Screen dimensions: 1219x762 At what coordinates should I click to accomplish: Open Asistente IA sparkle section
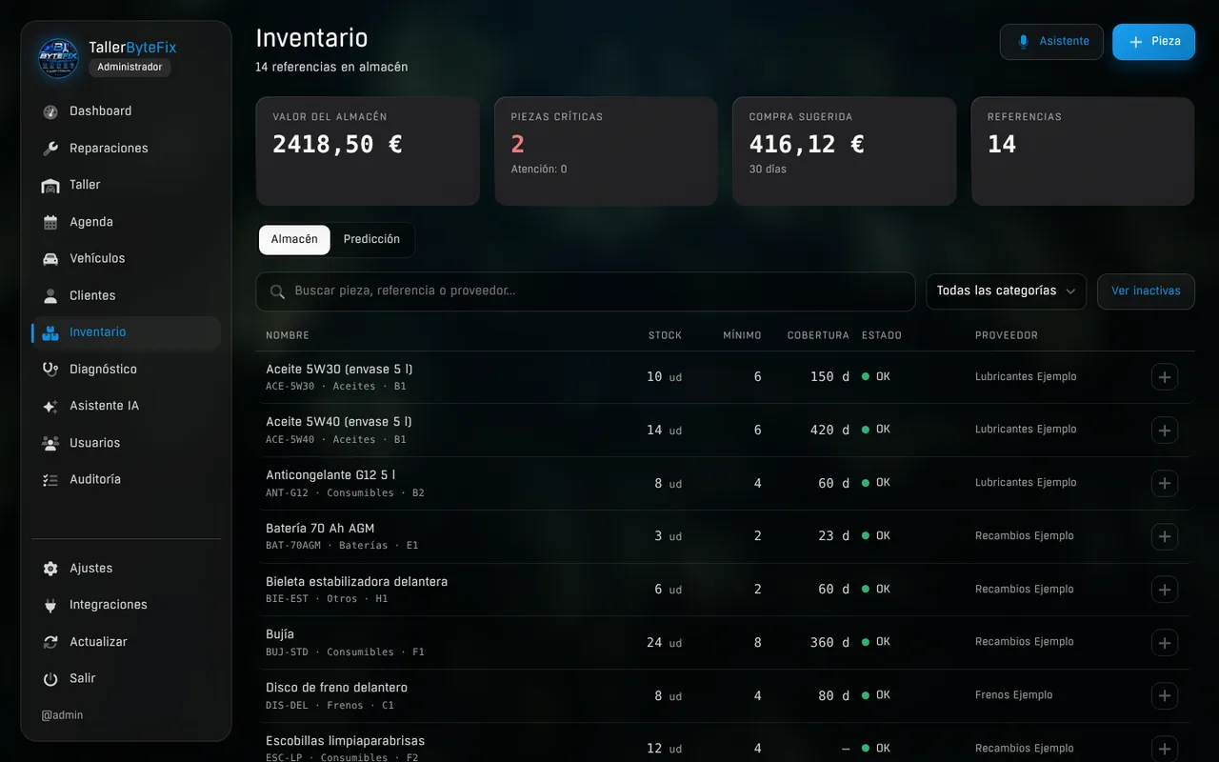126,406
